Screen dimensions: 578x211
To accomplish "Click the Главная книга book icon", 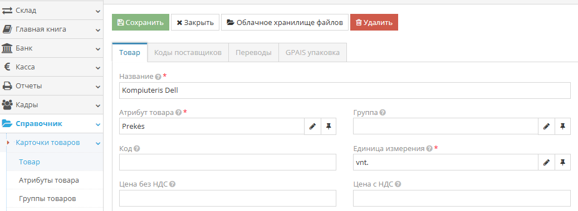I will 7,29.
